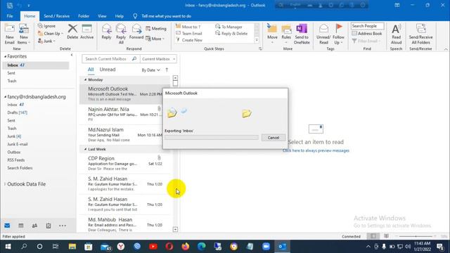Open Firefox from the taskbar
The height and width of the screenshot is (253, 450).
[x=186, y=247]
